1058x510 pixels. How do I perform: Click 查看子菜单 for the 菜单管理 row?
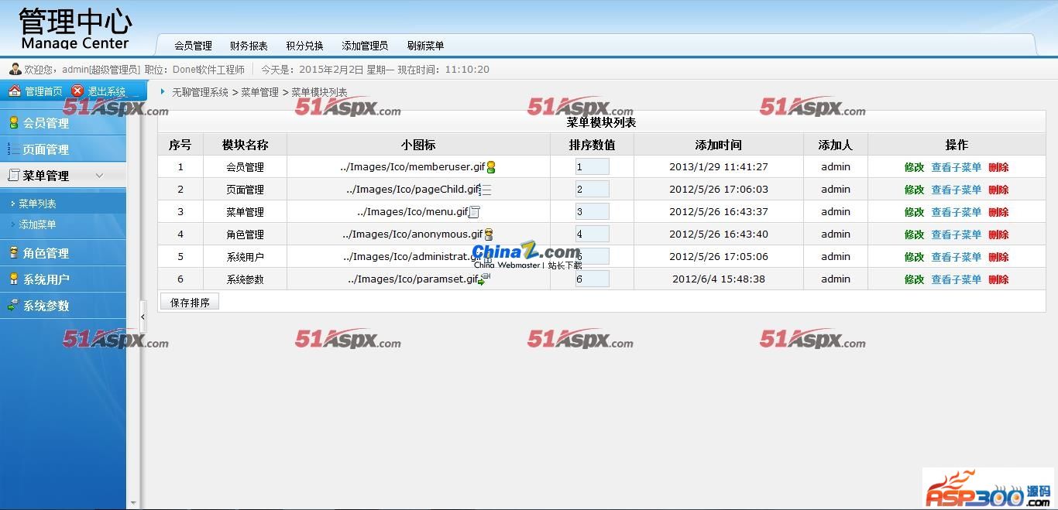click(x=956, y=212)
